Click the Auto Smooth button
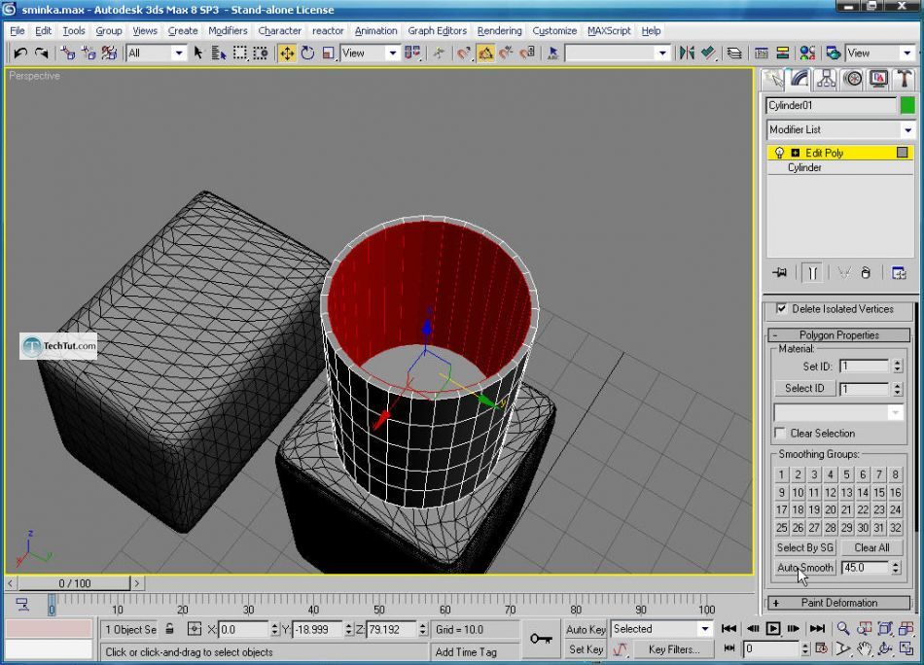 click(x=805, y=568)
